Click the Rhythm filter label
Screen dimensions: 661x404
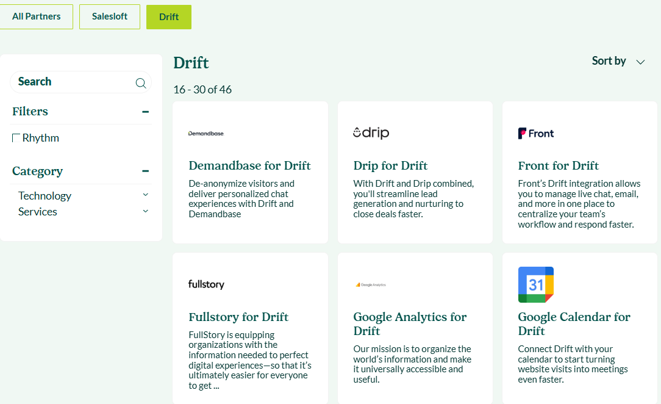click(40, 138)
